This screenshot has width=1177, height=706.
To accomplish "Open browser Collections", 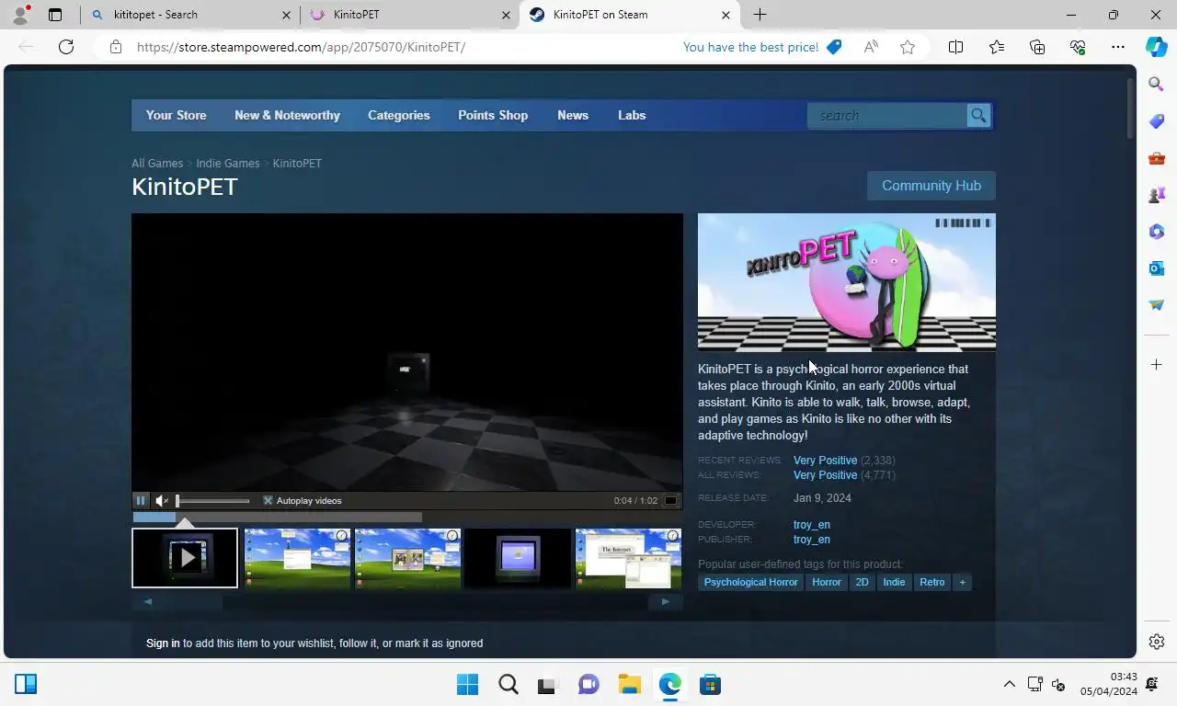I will (1037, 47).
